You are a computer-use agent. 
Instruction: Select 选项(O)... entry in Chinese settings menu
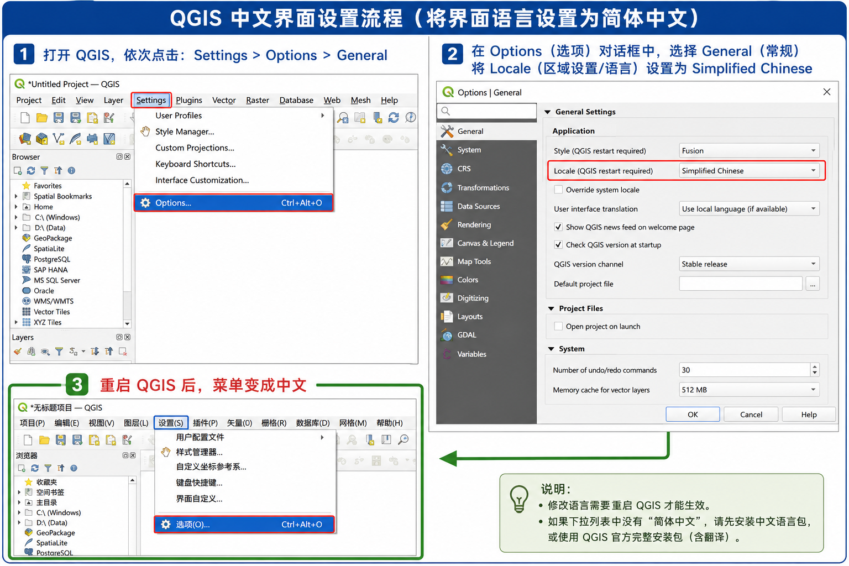click(244, 525)
